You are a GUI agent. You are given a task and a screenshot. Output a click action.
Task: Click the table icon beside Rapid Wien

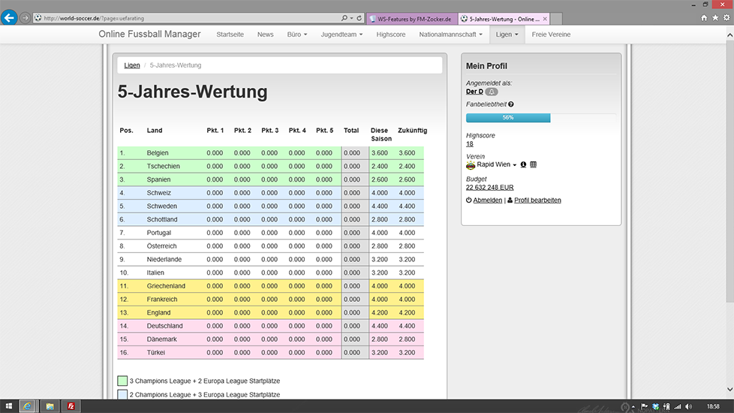coord(533,164)
